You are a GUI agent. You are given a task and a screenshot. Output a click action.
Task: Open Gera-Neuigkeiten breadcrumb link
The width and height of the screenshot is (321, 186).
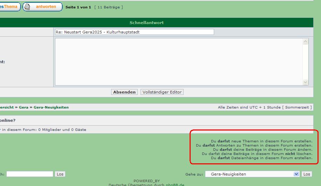51,107
